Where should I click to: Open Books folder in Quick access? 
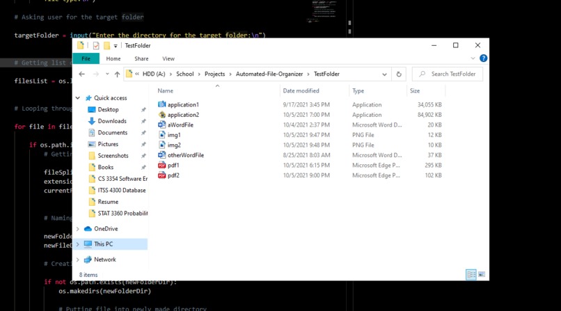[105, 167]
